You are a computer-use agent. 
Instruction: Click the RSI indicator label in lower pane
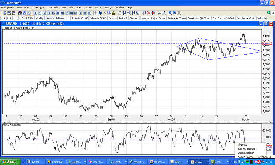pyautogui.click(x=11, y=125)
